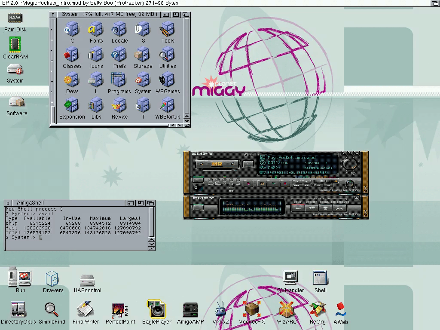Select the Solid analyzer display mode

(298, 208)
